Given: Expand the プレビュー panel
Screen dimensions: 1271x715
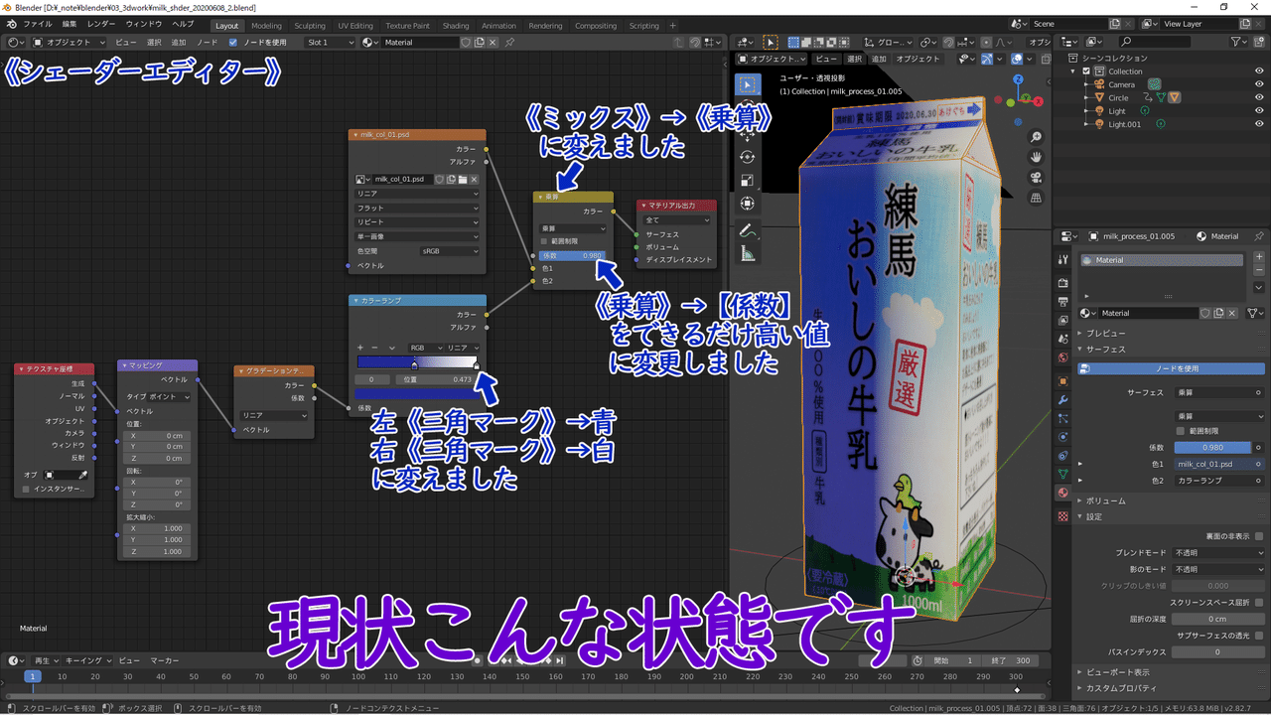Looking at the screenshot, I should 1105,334.
